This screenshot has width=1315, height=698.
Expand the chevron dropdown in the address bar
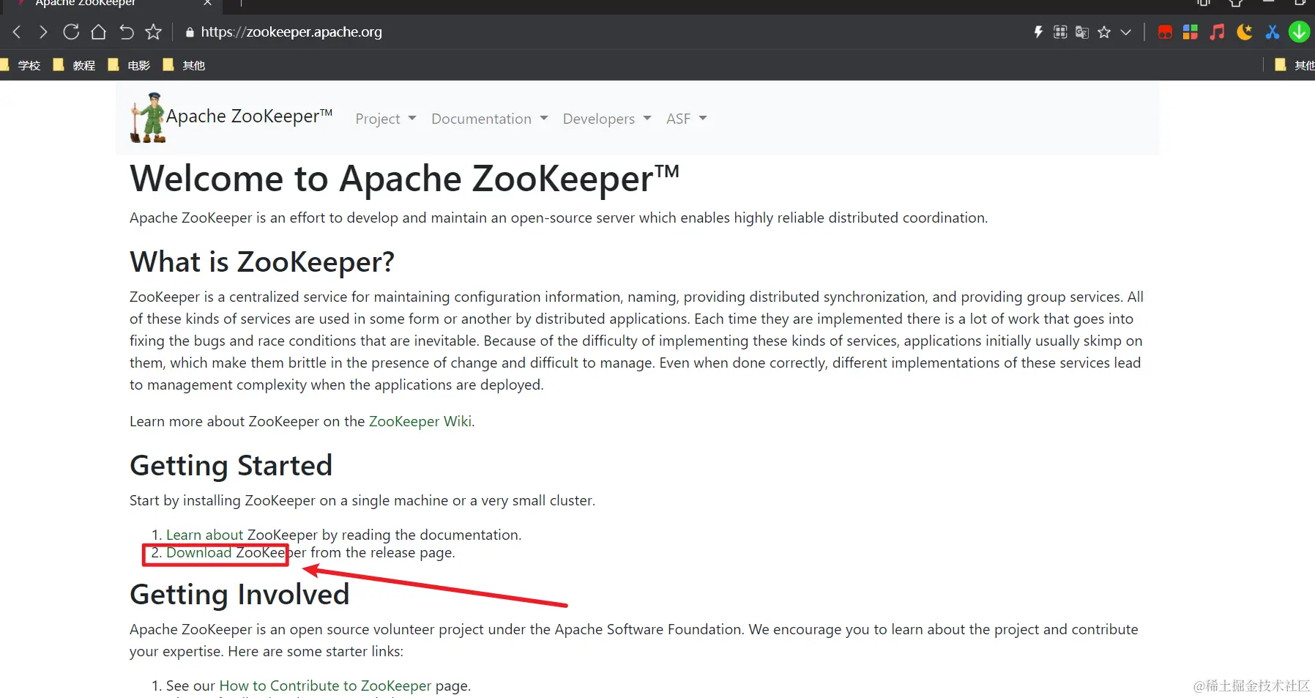(x=1126, y=32)
